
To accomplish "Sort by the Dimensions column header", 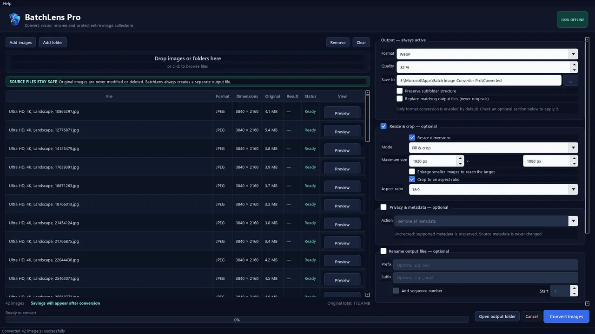I will (247, 96).
